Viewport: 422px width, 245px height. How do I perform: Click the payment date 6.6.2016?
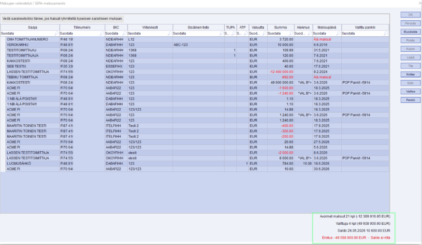coord(320,45)
